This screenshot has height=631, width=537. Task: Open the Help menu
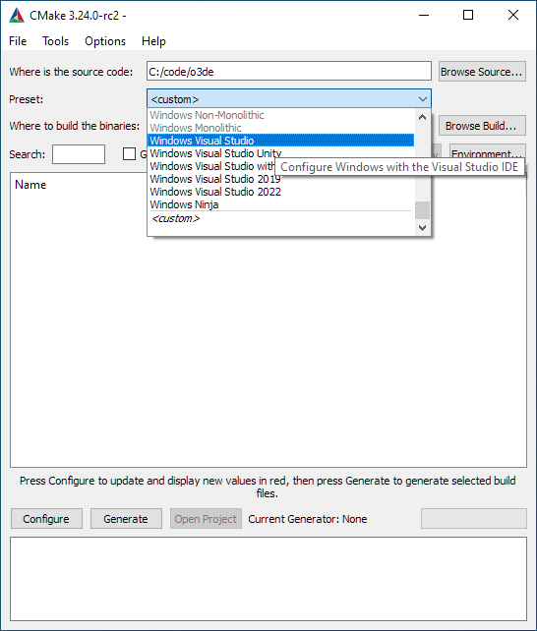click(153, 41)
